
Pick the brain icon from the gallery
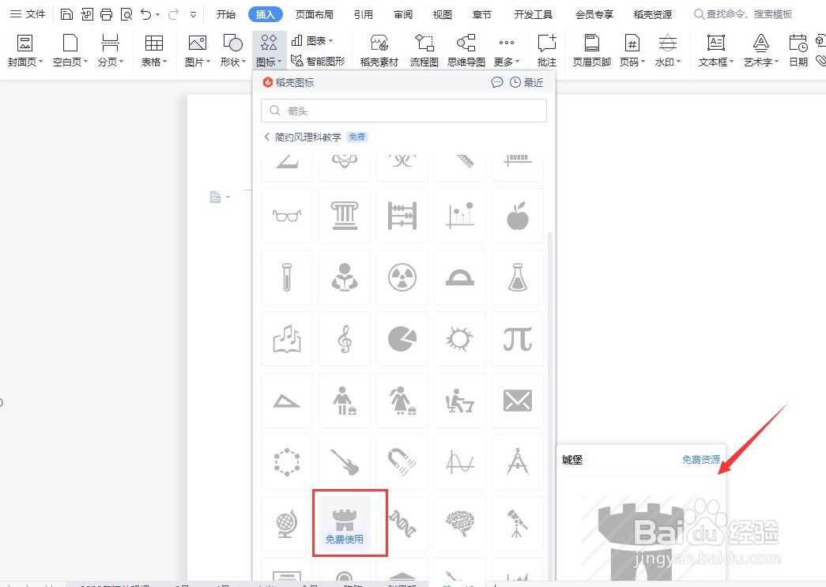(459, 523)
